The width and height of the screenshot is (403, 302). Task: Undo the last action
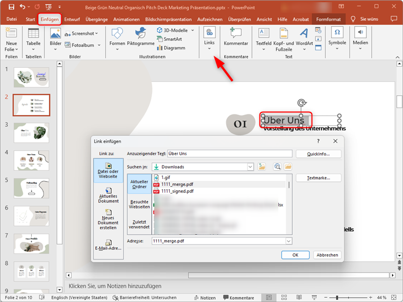coord(23,7)
